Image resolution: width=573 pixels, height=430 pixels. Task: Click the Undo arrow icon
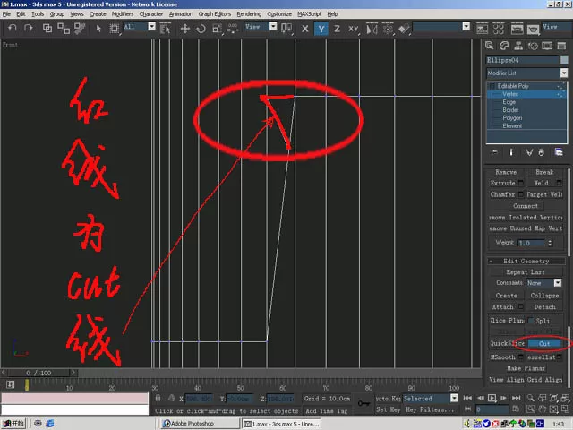12,28
